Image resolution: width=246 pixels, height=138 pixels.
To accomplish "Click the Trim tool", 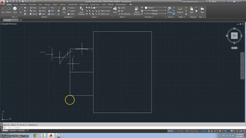I will pyautogui.click(x=51, y=8).
